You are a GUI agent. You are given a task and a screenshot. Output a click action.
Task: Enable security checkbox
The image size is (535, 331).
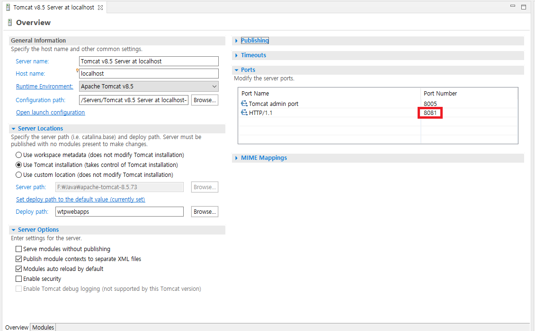point(19,279)
